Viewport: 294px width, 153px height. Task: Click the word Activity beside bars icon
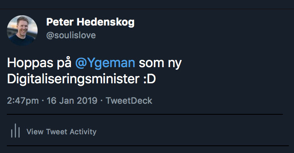[83, 132]
